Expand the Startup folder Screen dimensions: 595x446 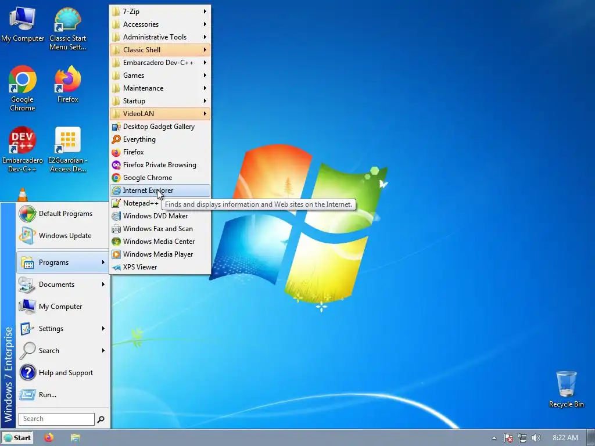pos(160,101)
